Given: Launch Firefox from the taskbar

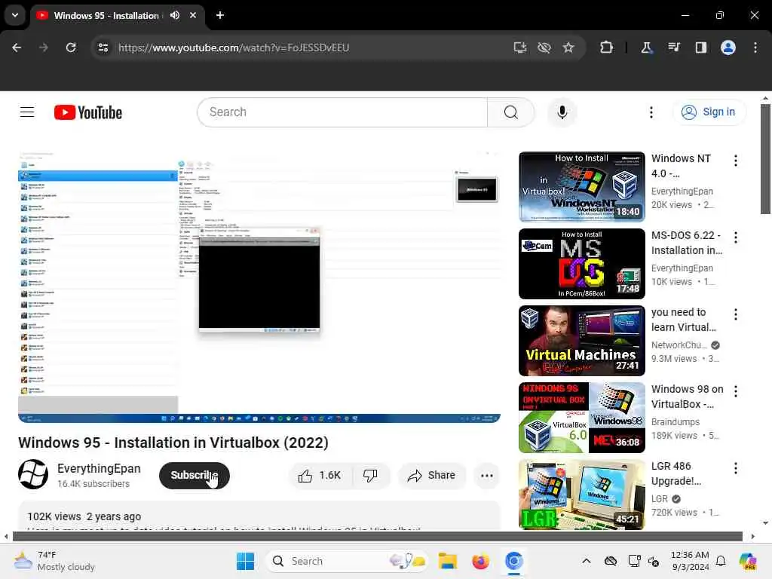Looking at the screenshot, I should (480, 561).
